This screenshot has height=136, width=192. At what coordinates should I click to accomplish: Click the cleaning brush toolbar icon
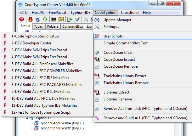pos(77,19)
